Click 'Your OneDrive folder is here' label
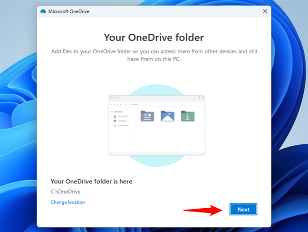The width and height of the screenshot is (308, 232). pyautogui.click(x=92, y=182)
